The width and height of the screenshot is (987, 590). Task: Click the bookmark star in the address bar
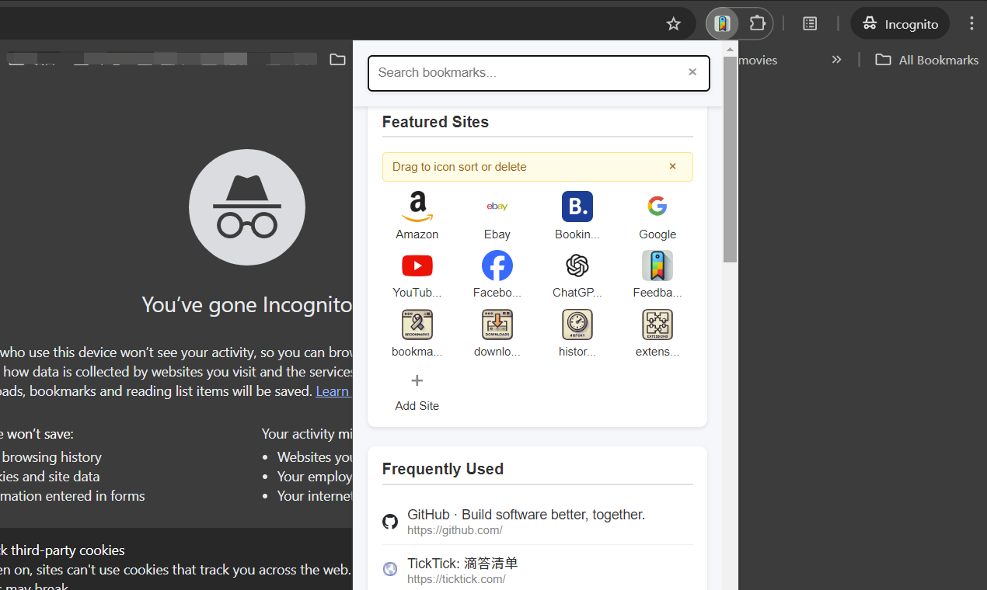tap(674, 24)
